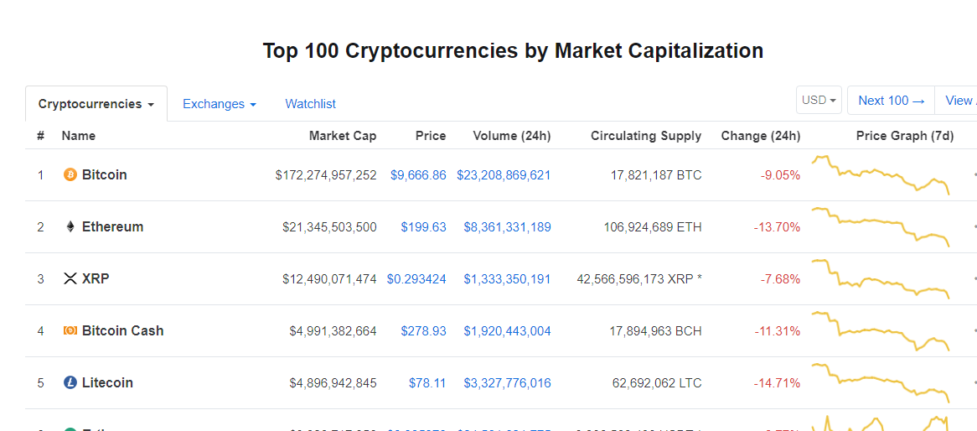
Task: Click the Ethereum diamond logo icon
Action: click(70, 227)
